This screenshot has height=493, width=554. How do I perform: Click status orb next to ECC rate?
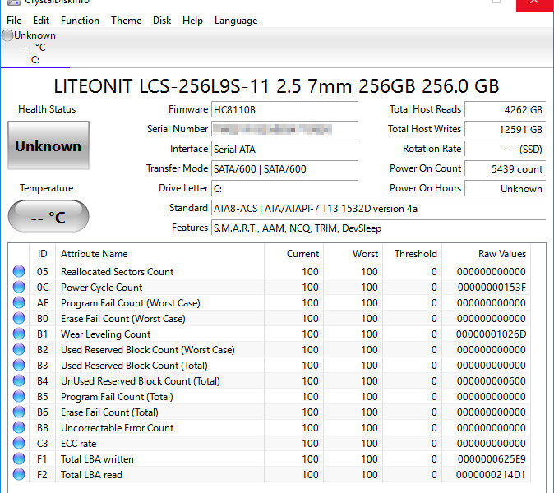click(x=19, y=444)
